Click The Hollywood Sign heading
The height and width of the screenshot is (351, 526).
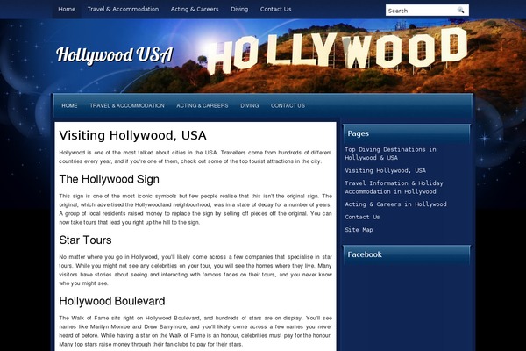pyautogui.click(x=109, y=179)
